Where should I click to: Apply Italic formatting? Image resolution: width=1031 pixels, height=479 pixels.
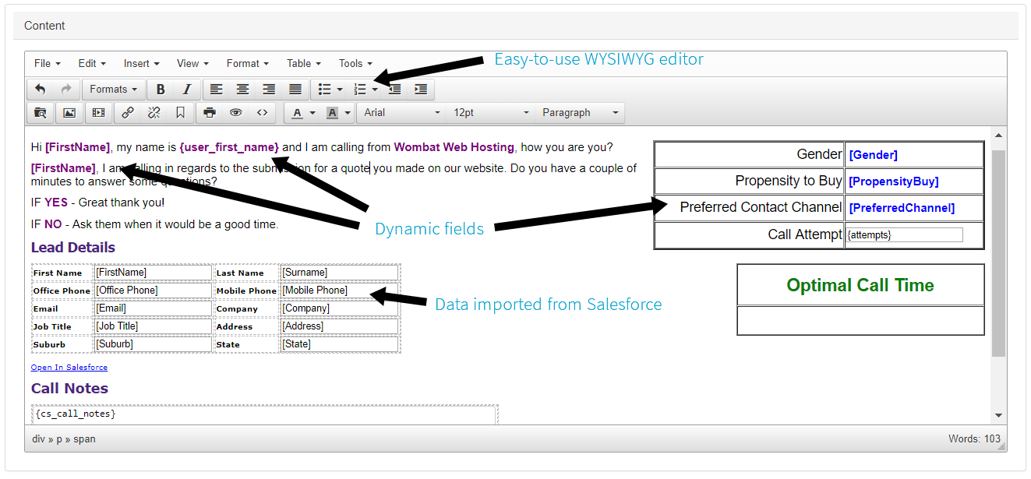[x=186, y=90]
